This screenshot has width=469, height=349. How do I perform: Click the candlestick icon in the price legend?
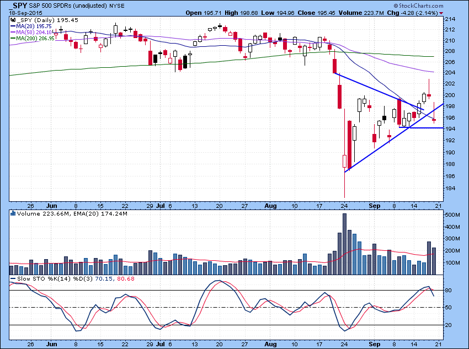[x=13, y=20]
